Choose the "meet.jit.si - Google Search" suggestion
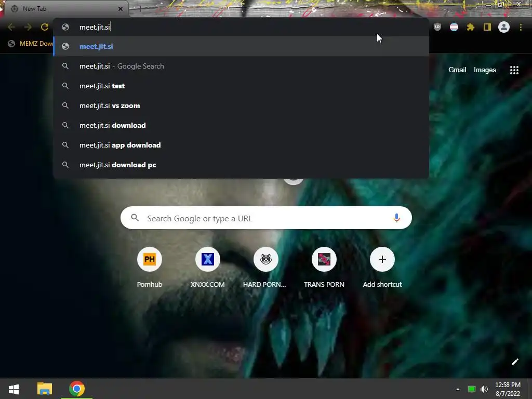 242,66
